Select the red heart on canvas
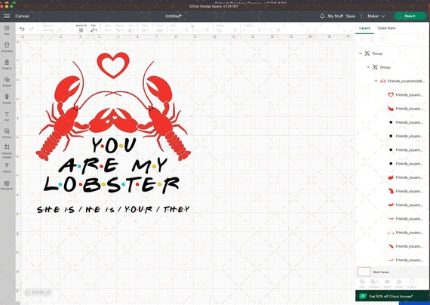This screenshot has width=430, height=305. (113, 66)
